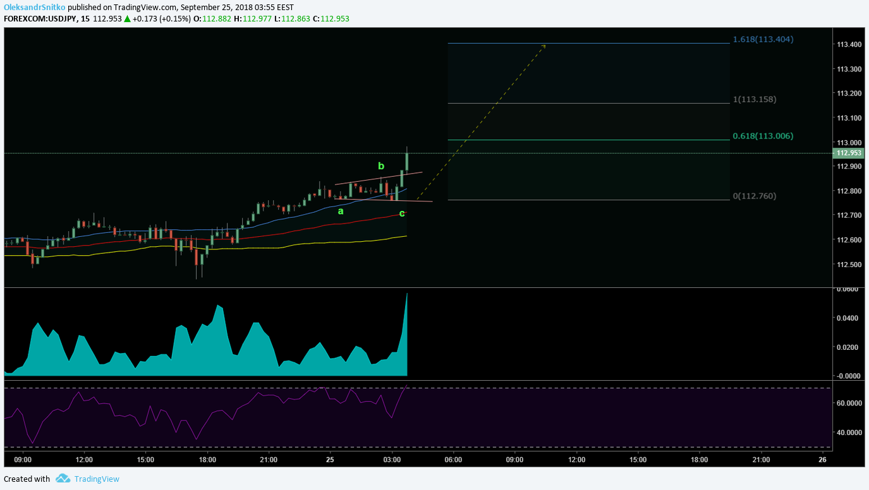The height and width of the screenshot is (490, 869).
Task: Click the H:112.977 high value in header
Action: click(252, 19)
